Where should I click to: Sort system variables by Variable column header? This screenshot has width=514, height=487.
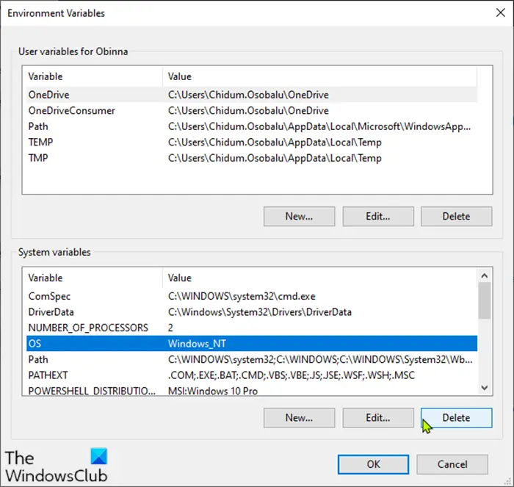[95, 278]
